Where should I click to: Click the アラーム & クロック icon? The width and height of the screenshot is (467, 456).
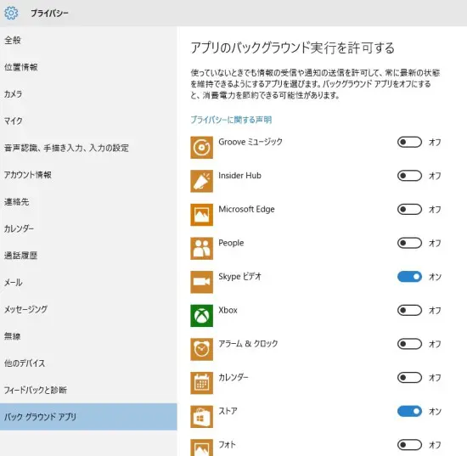pos(201,349)
